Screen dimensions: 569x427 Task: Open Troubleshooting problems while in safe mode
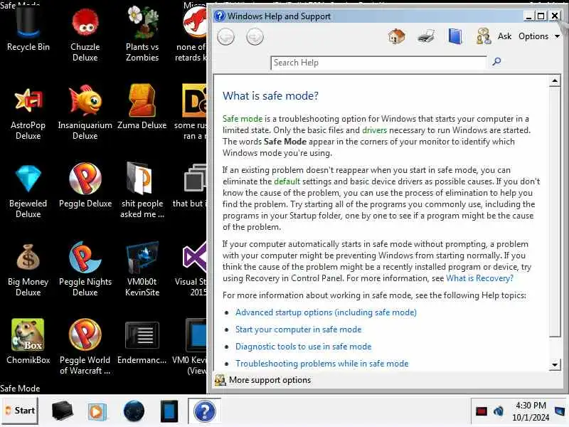(x=322, y=364)
